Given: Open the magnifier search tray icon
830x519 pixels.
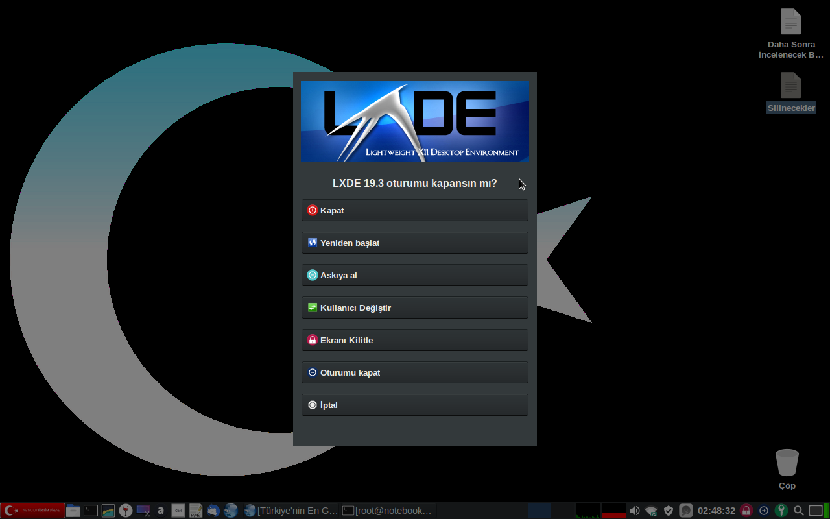Looking at the screenshot, I should (799, 511).
